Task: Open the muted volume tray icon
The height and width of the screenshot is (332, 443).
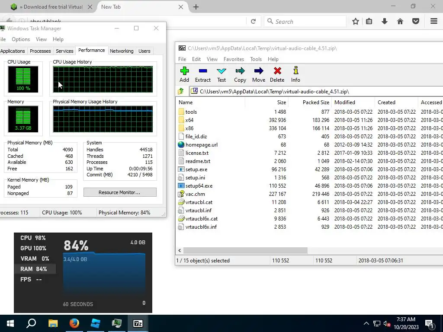Action: [x=387, y=323]
